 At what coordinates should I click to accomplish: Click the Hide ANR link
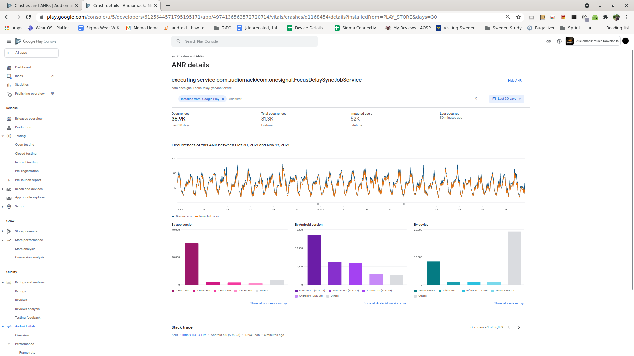(x=514, y=81)
